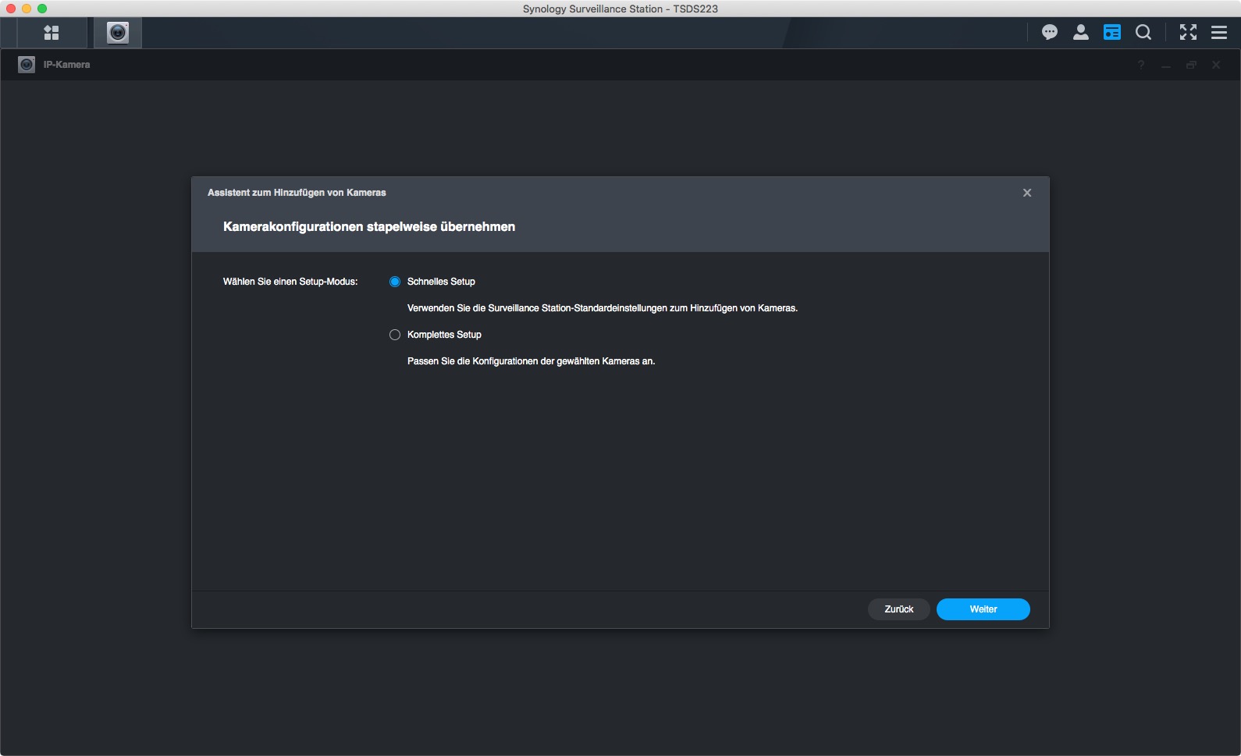This screenshot has height=756, width=1241.
Task: Select Schnelles Setup radio button
Action: tap(395, 282)
